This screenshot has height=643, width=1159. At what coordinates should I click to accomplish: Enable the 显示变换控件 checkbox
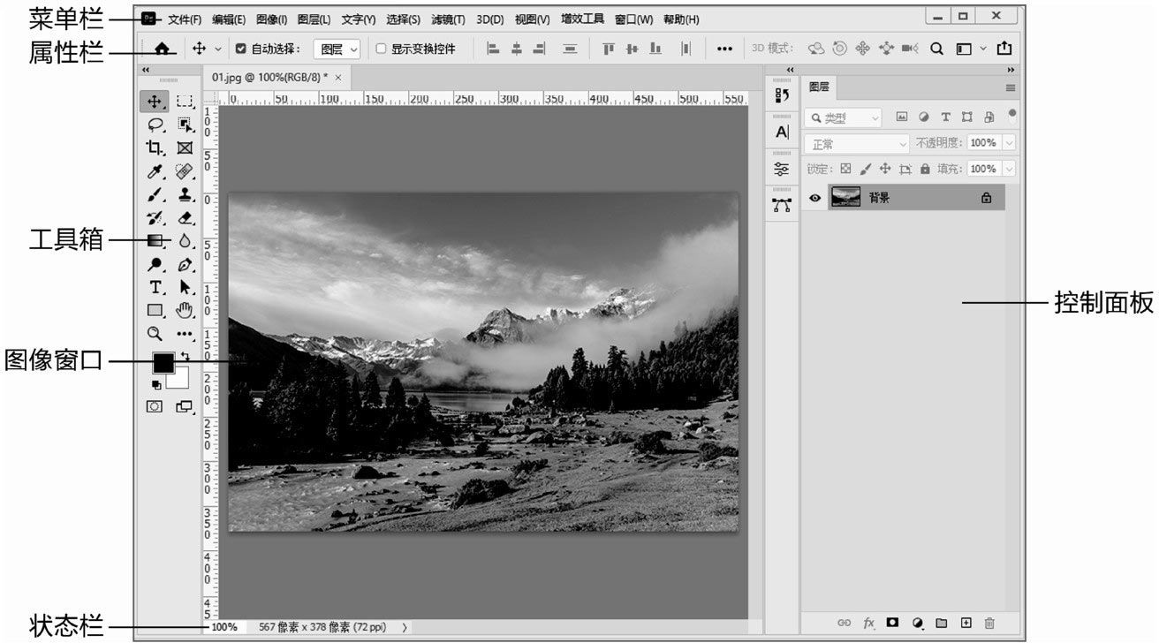[x=382, y=49]
